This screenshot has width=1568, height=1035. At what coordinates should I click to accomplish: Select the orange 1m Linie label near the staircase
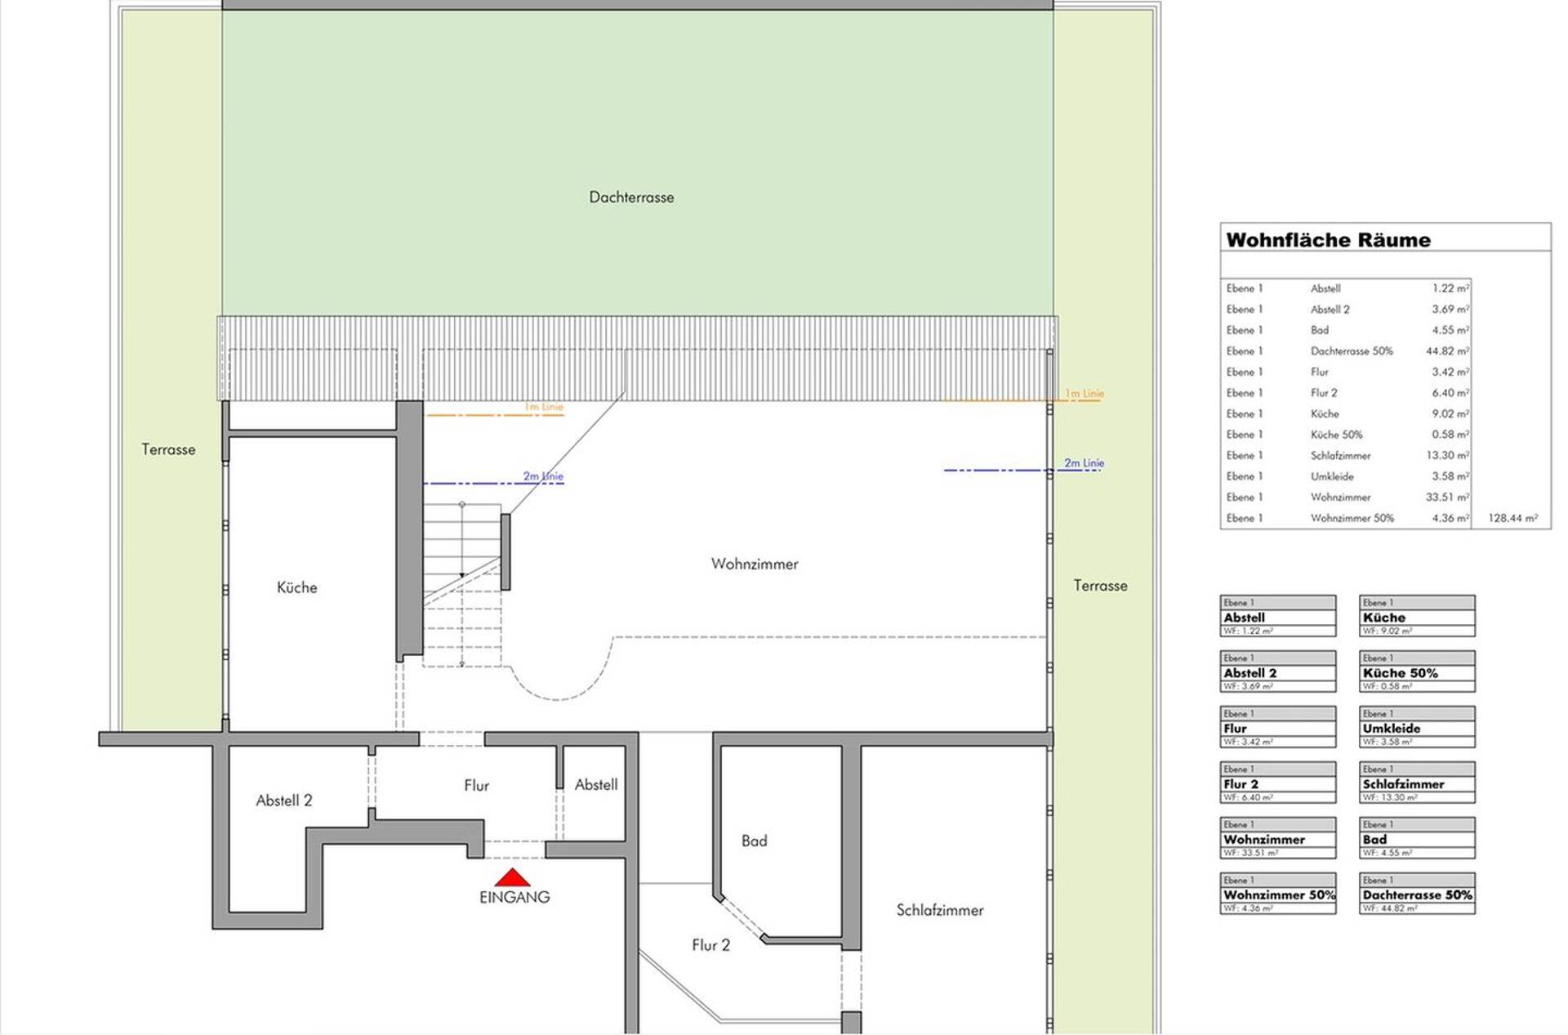[x=544, y=407]
